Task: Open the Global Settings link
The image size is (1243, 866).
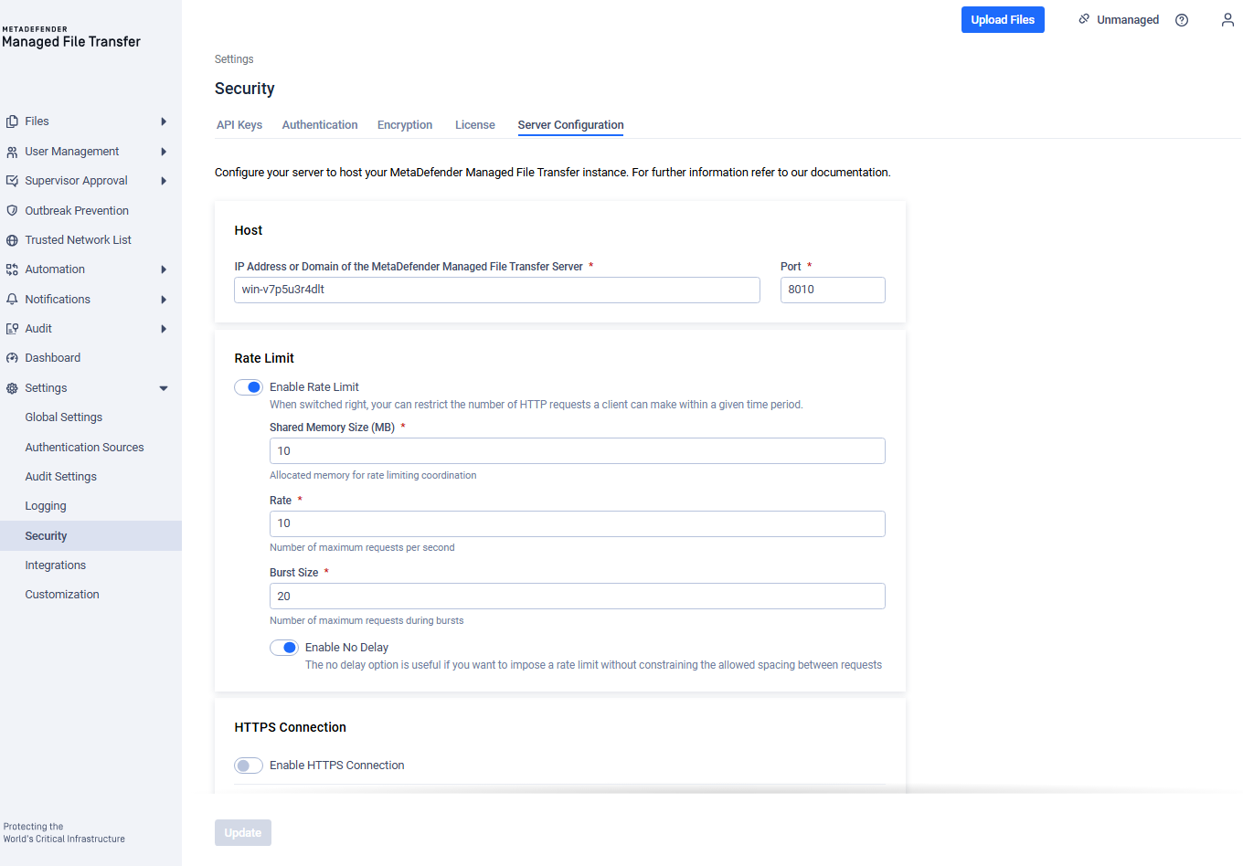Action: (x=64, y=417)
